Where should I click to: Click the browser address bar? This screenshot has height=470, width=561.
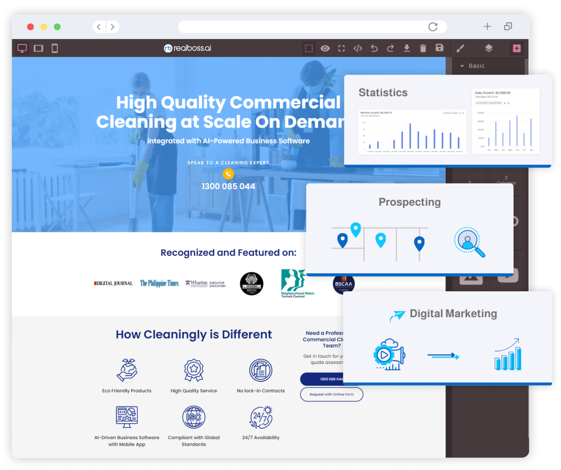(x=303, y=27)
